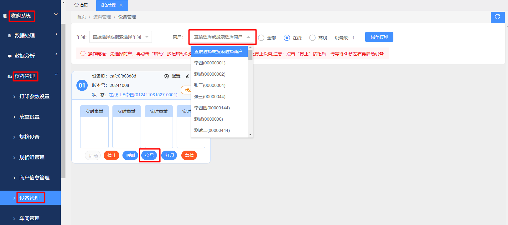Collapse the 商户 merchant dropdown
Screen dimensions: 508x225
(248, 37)
